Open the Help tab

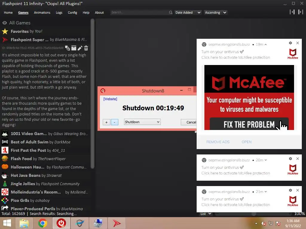(x=86, y=13)
